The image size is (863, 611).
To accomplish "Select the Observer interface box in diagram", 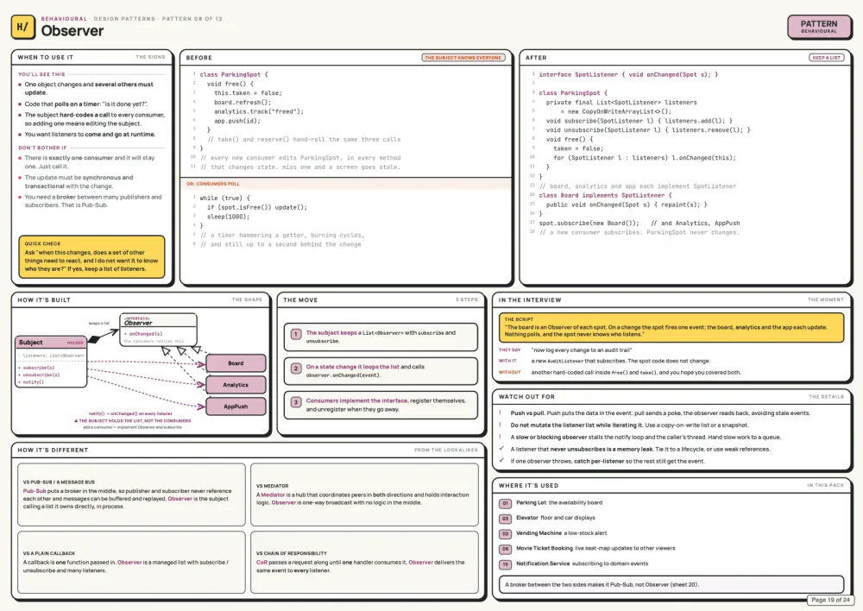I will point(159,330).
